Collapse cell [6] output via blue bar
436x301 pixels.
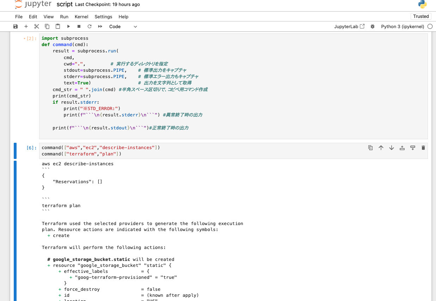point(15,231)
